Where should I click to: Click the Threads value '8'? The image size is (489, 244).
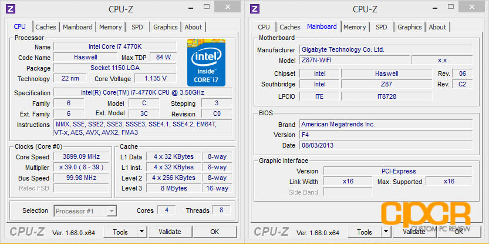pyautogui.click(x=221, y=210)
